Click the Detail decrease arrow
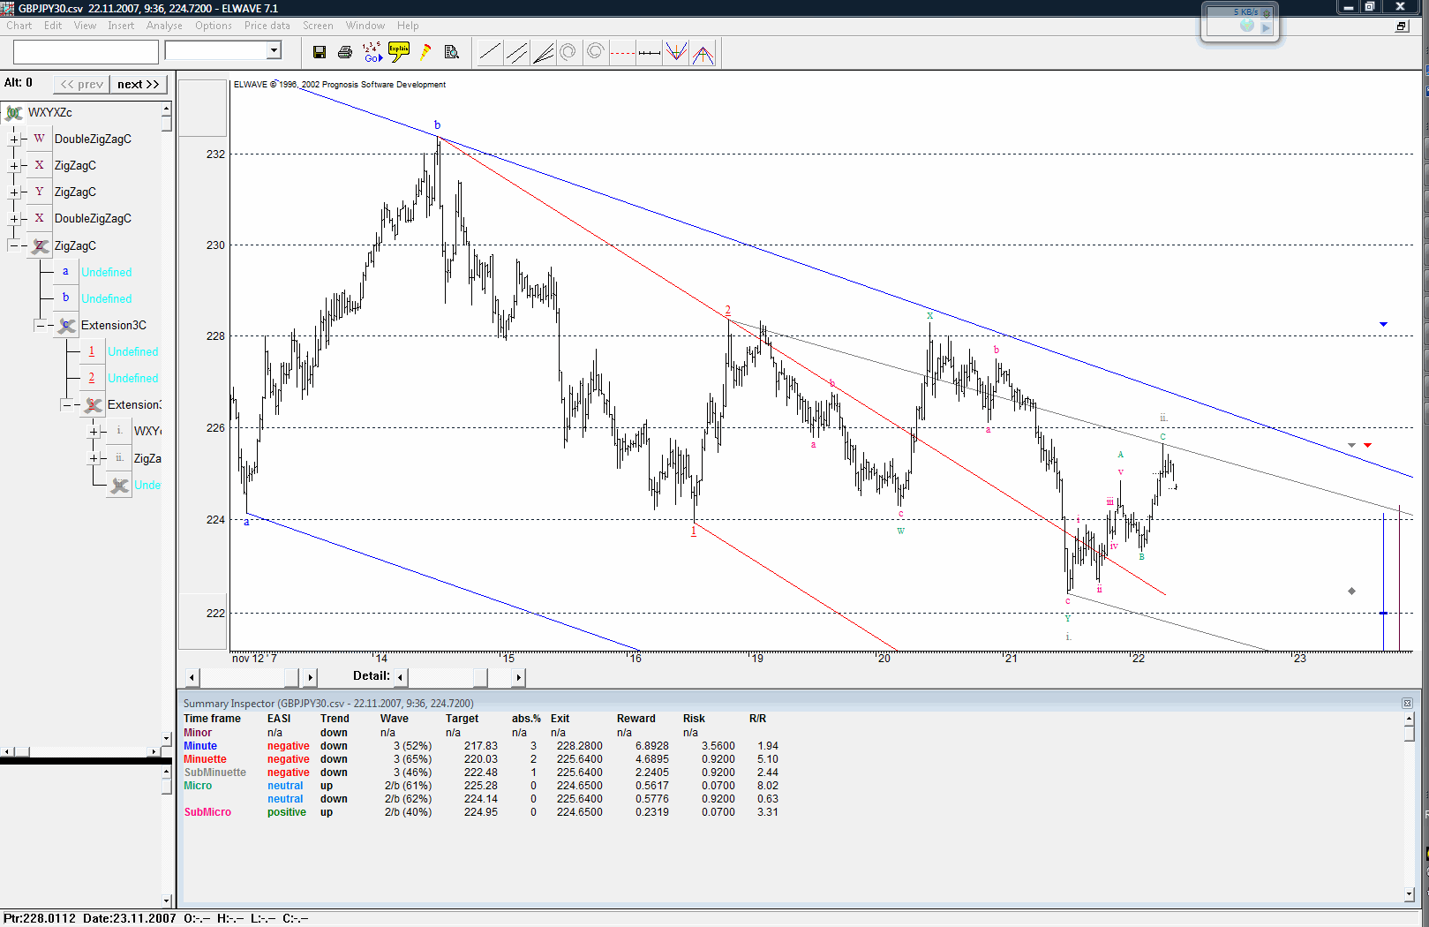The image size is (1429, 927). pos(401,677)
